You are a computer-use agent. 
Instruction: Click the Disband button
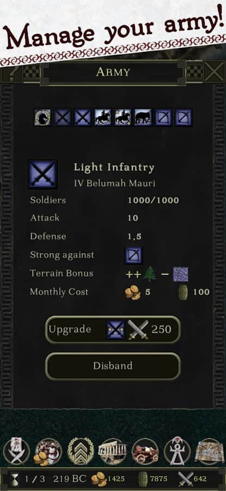coord(113,366)
